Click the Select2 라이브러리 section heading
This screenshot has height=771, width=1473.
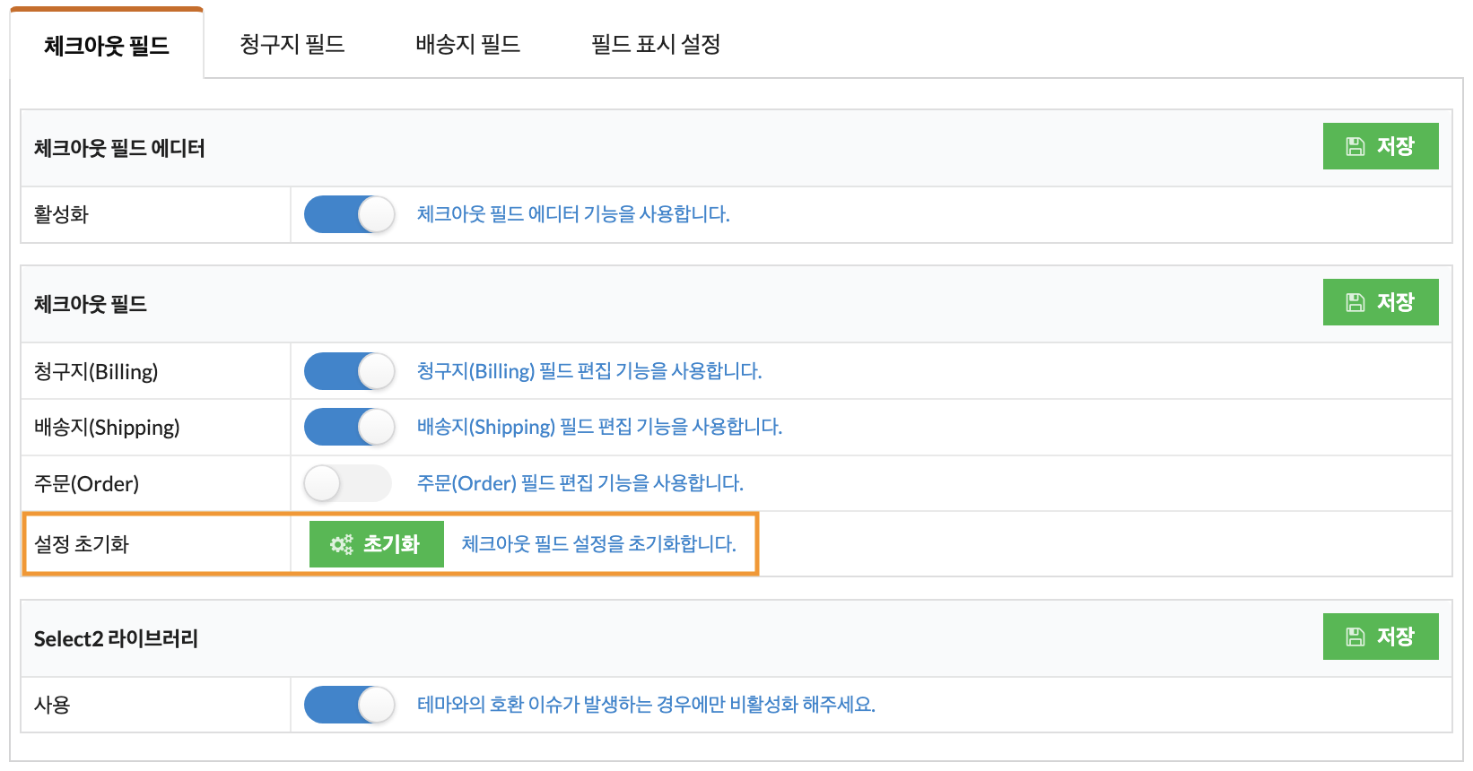[x=116, y=638]
